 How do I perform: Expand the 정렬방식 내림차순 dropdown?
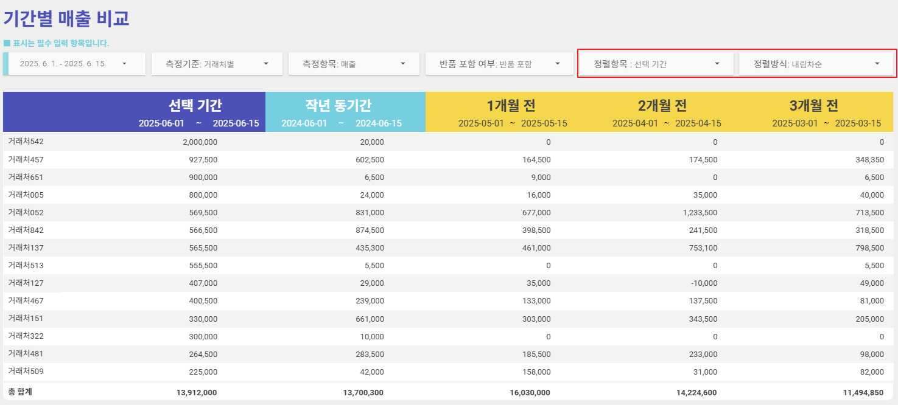[816, 63]
